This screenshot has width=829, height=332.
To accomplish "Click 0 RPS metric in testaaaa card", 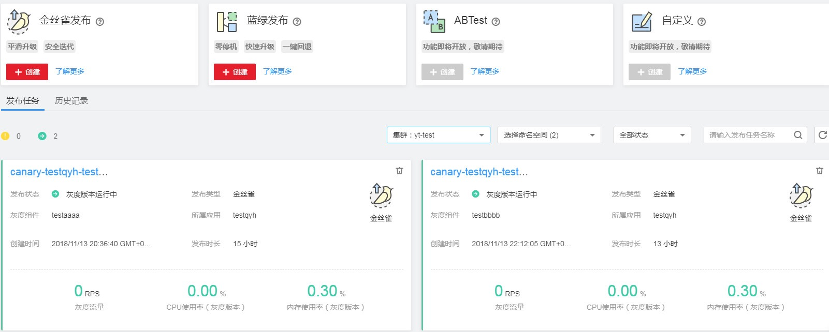I will pyautogui.click(x=87, y=291).
